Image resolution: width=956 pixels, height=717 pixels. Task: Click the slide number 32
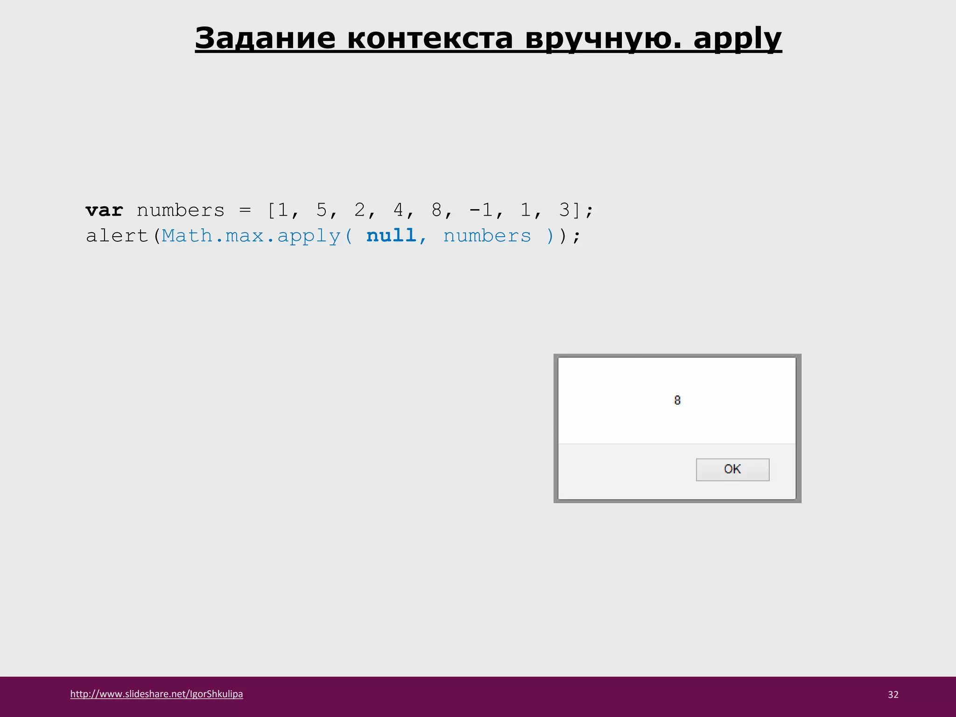pyautogui.click(x=893, y=694)
